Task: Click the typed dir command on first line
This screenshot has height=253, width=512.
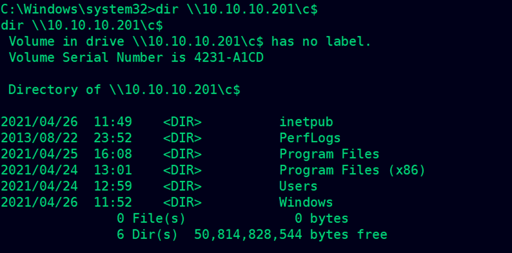Action: coord(237,9)
